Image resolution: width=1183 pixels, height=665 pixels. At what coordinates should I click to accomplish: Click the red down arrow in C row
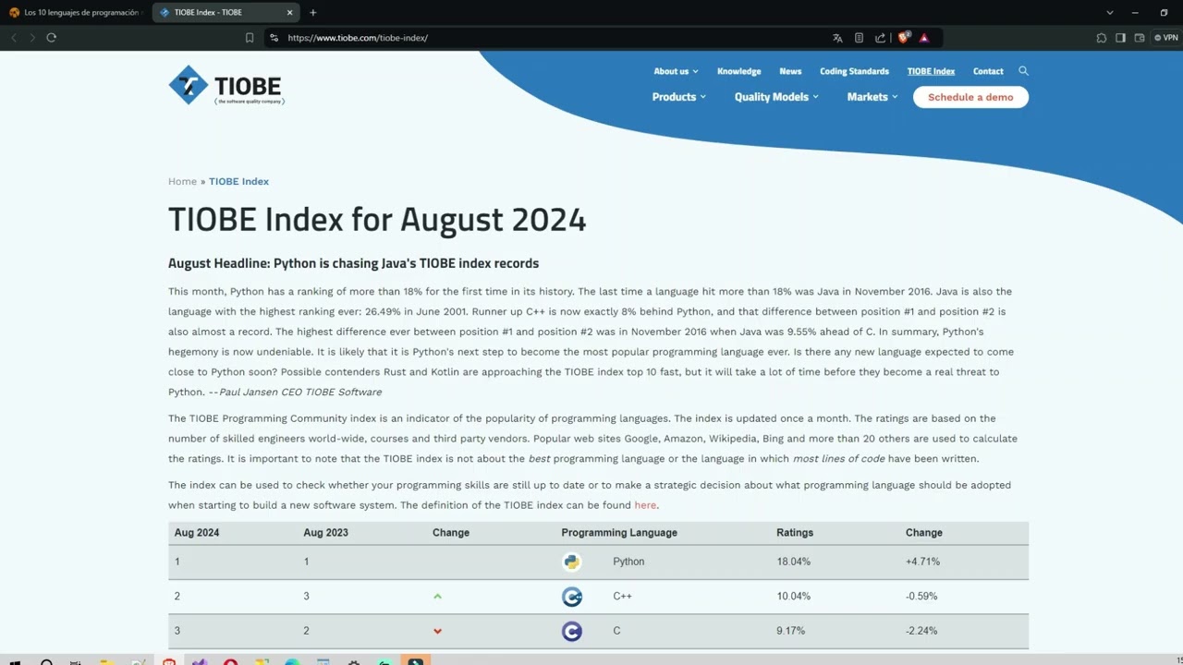click(x=438, y=632)
